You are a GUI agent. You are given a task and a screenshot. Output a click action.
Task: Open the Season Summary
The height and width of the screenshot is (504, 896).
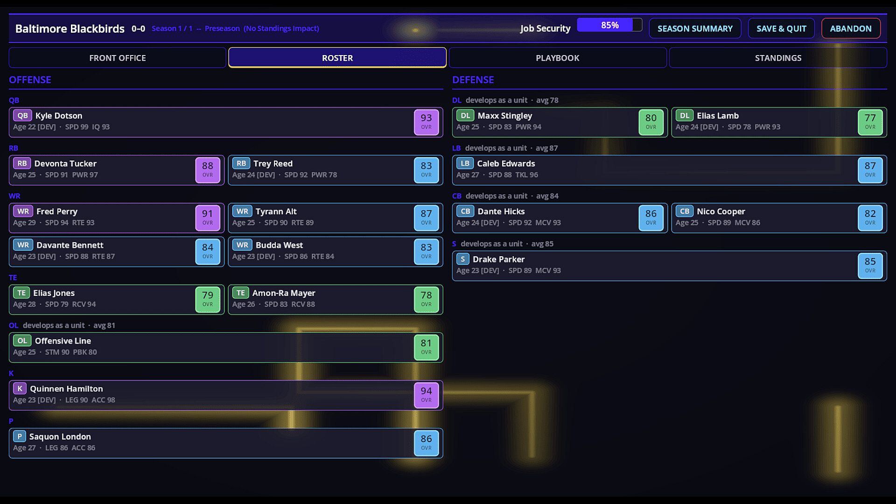(695, 28)
